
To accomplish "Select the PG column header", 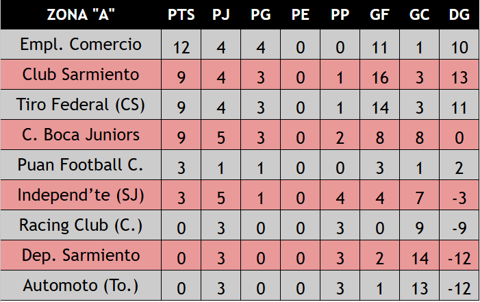I will coord(260,15).
